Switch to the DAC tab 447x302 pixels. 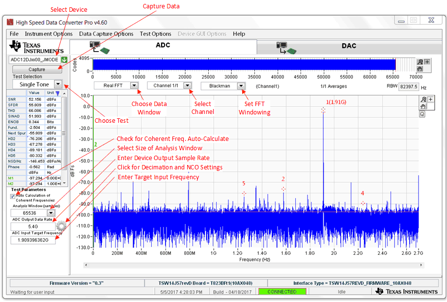(349, 45)
